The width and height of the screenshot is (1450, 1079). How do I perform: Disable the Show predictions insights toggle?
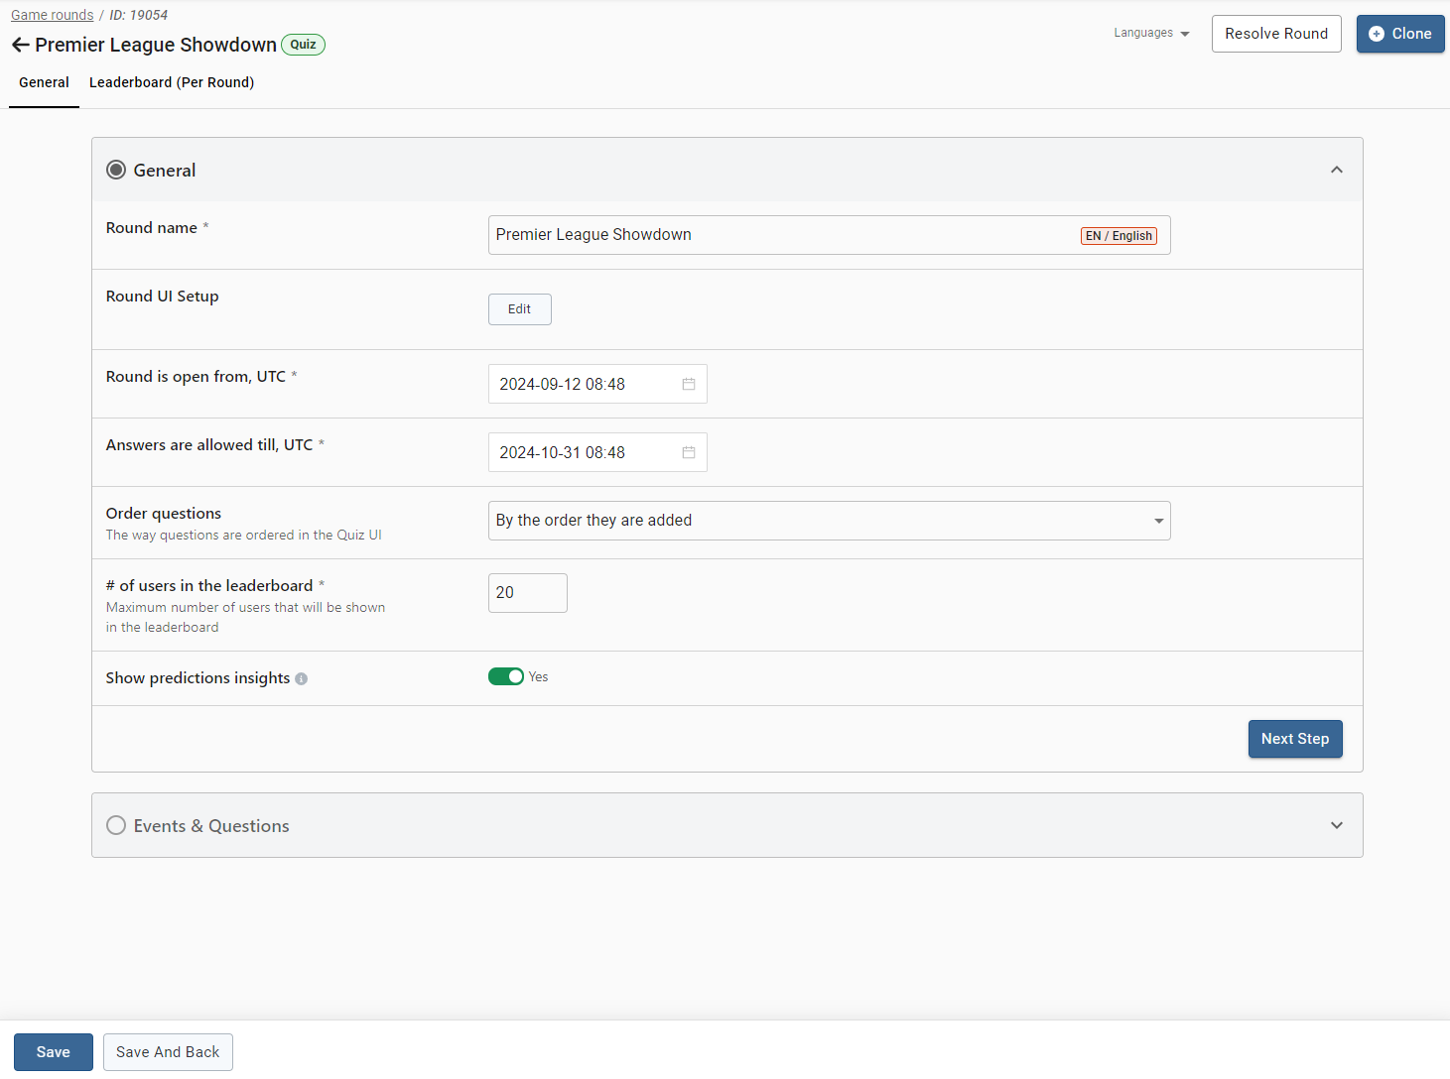506,676
